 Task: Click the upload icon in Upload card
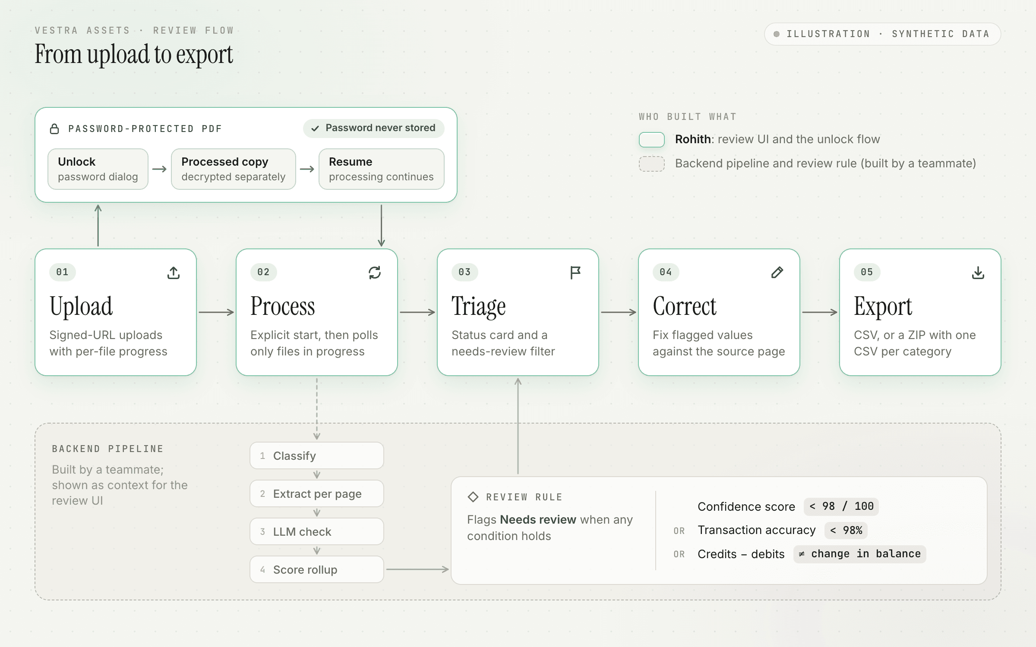pos(174,273)
